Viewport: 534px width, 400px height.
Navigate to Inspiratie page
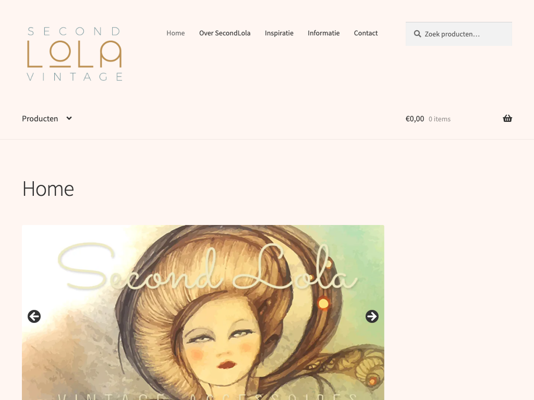tap(280, 33)
